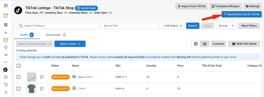Image resolution: width=264 pixels, height=97 pixels.
Task: Enable Multi Edit Mode
Action: (x=244, y=44)
